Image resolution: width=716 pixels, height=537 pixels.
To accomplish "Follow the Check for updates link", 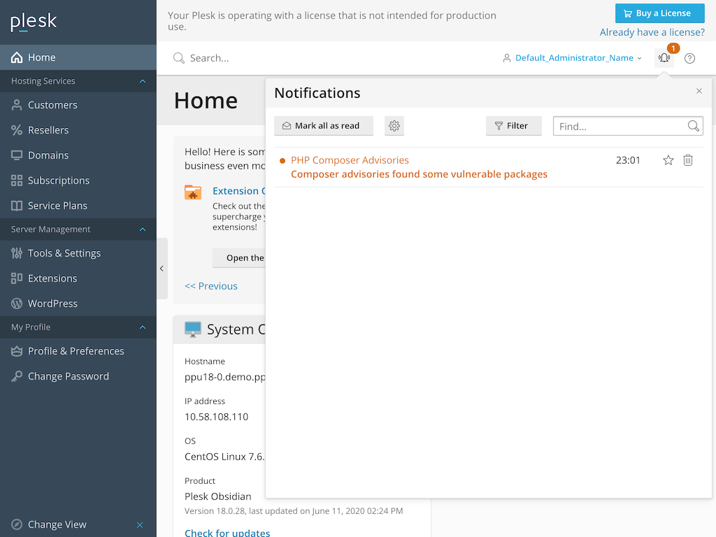I will pos(227,532).
